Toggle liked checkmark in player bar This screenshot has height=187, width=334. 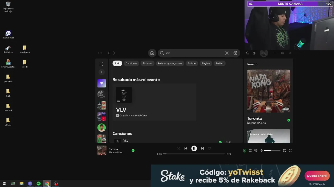(x=133, y=150)
